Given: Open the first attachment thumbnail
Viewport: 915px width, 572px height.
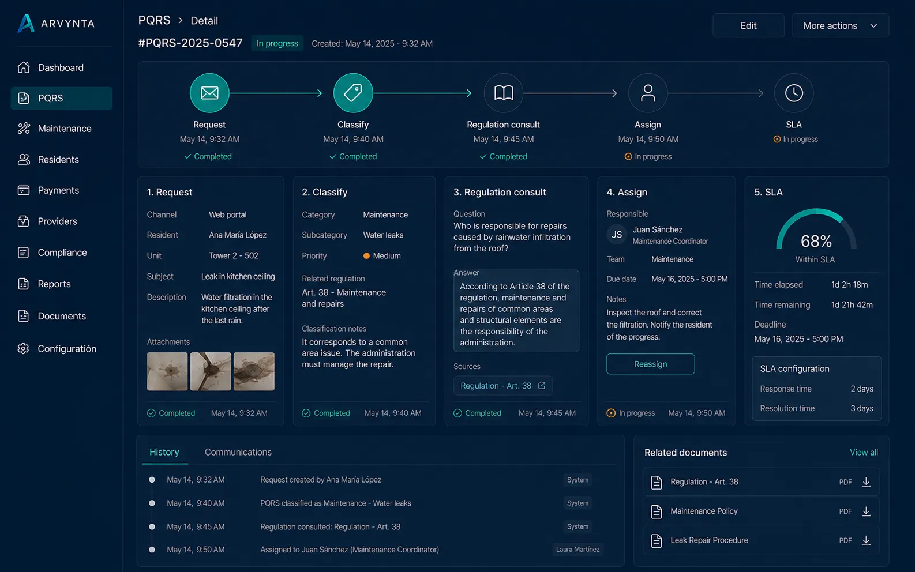Looking at the screenshot, I should point(167,371).
